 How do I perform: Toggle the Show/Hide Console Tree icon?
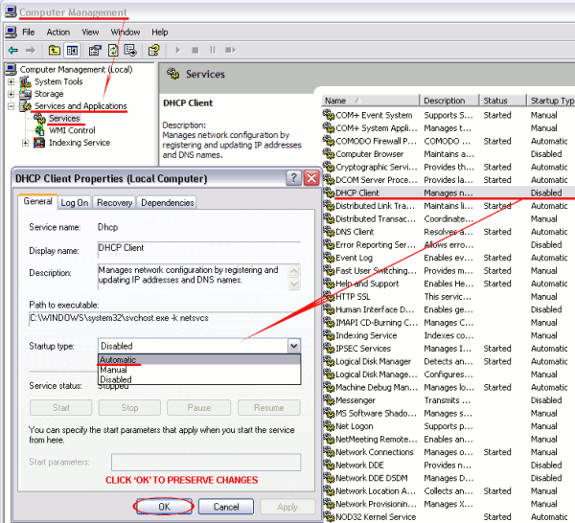tap(72, 50)
